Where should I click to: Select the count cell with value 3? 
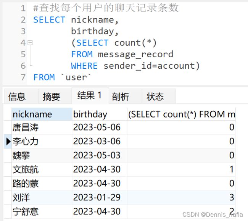(181, 197)
